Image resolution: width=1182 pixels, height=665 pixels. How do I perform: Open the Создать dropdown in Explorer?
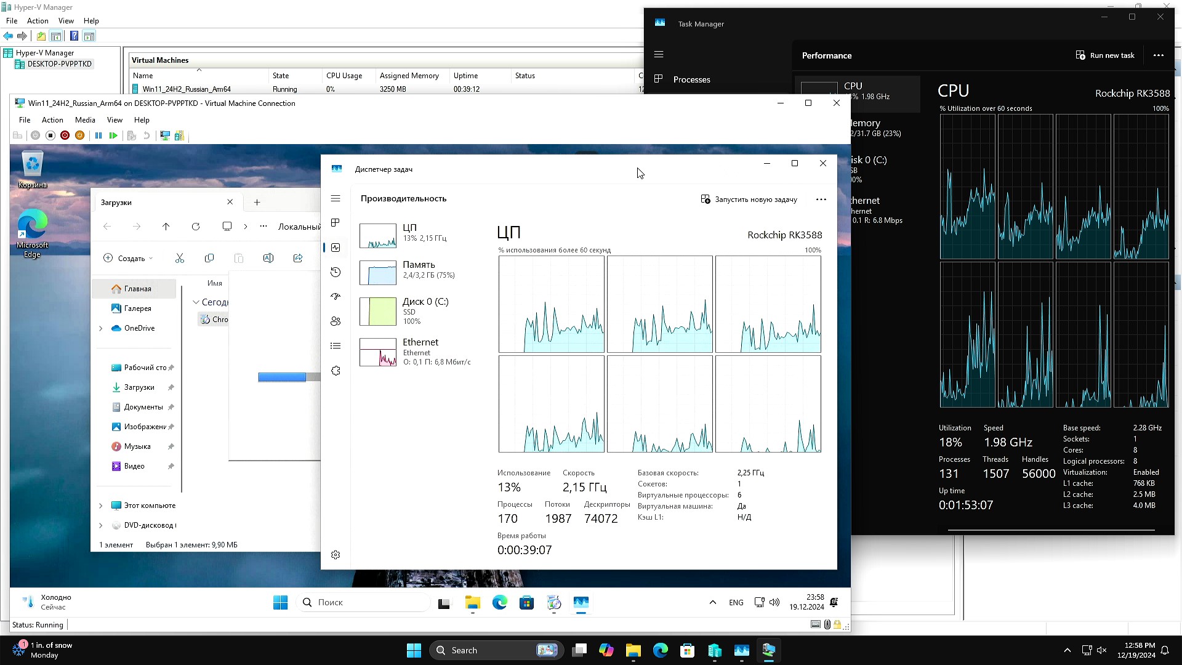128,258
